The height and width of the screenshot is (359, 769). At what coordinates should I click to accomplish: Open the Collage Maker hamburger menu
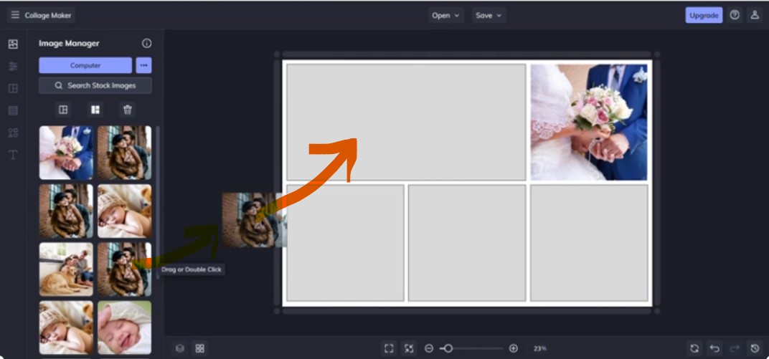(x=15, y=15)
